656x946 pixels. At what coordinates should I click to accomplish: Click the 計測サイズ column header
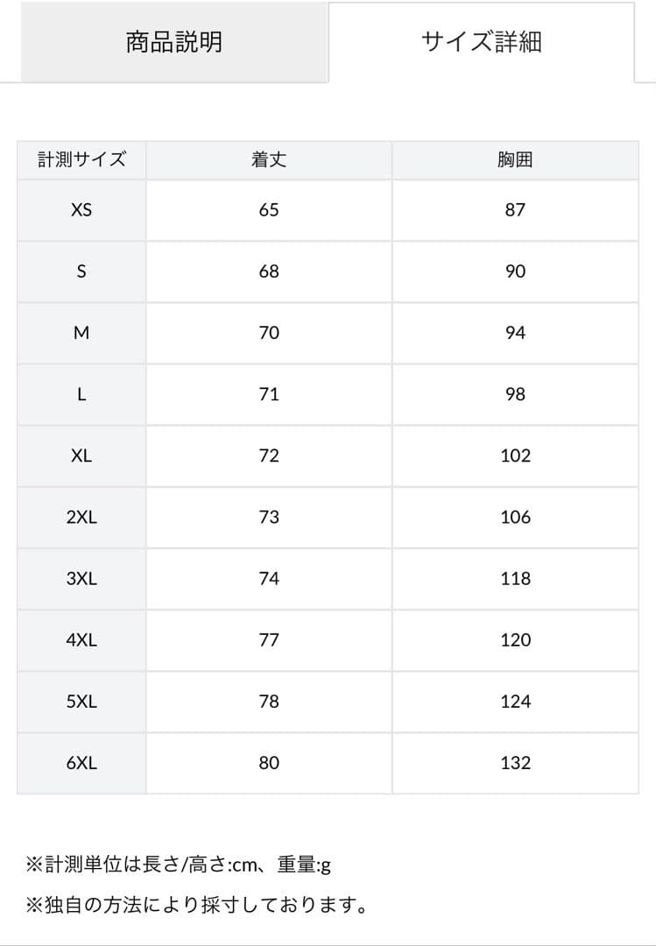click(81, 160)
